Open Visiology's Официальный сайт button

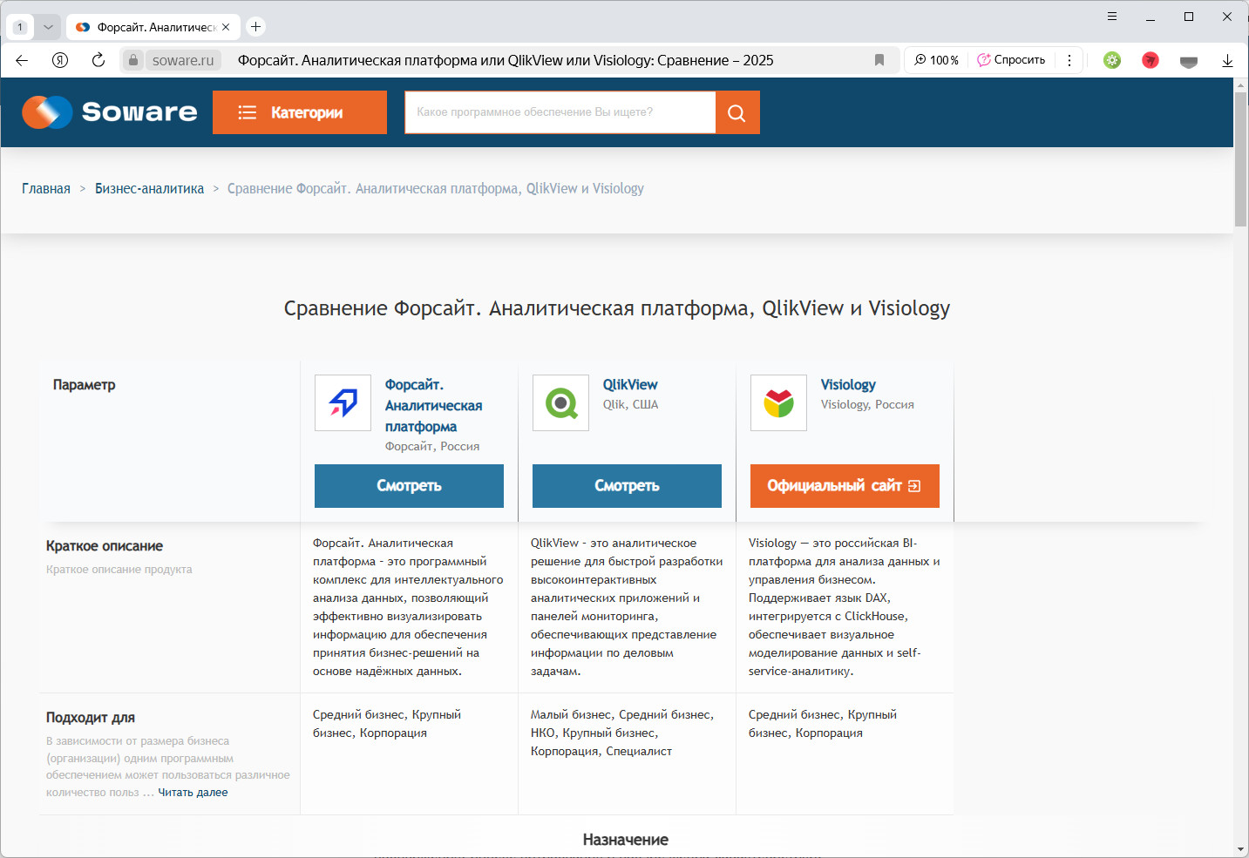point(845,486)
